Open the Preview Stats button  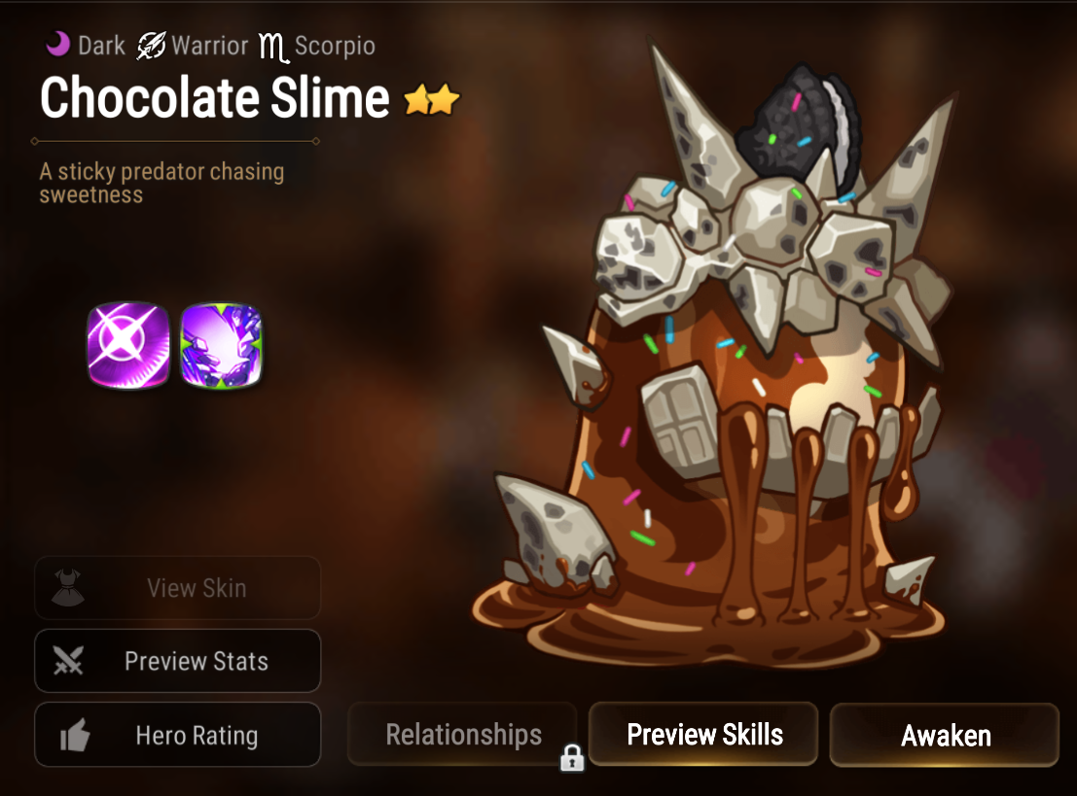177,661
